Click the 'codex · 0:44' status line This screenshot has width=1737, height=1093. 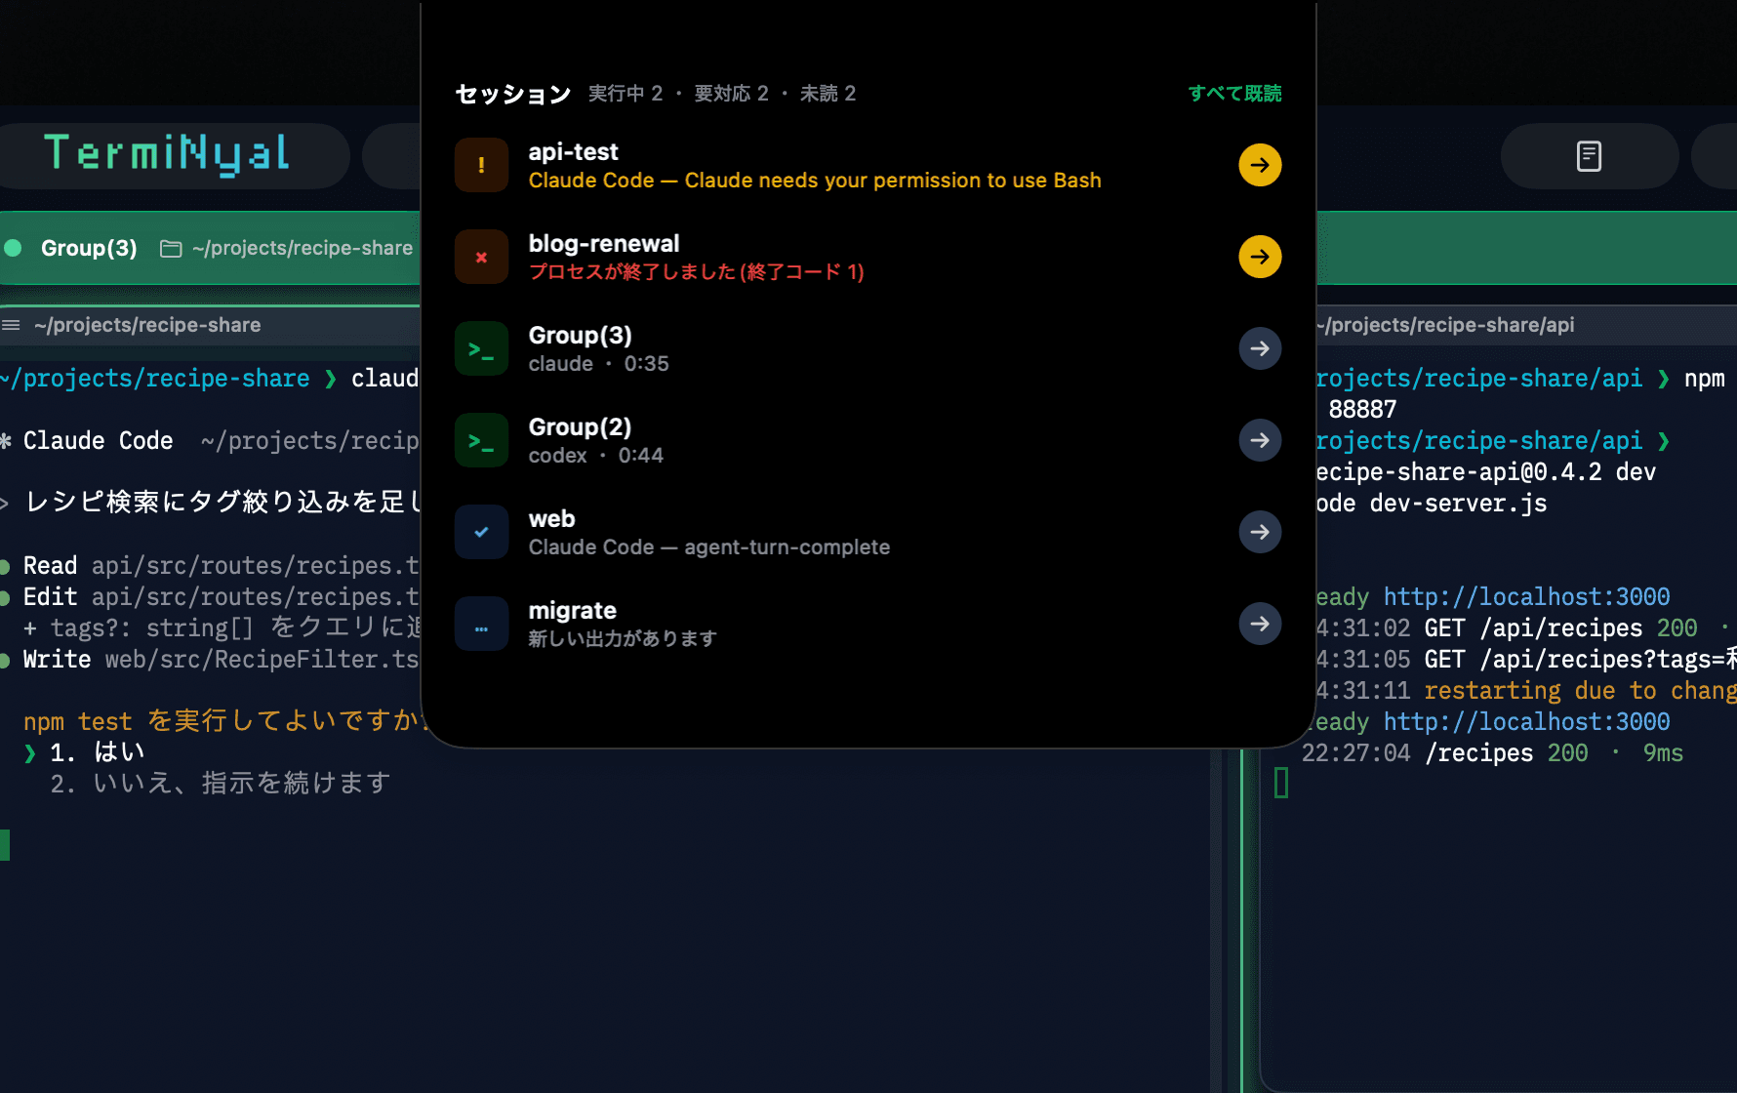tap(595, 456)
